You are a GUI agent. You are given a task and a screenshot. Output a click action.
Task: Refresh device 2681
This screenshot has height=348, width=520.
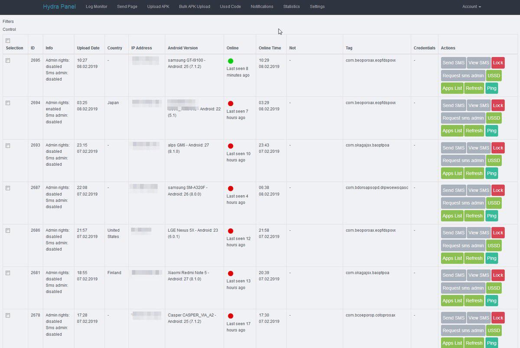click(x=474, y=300)
